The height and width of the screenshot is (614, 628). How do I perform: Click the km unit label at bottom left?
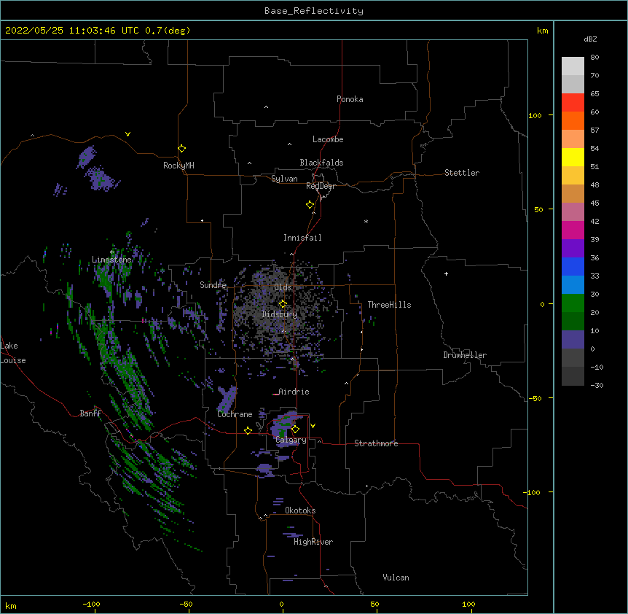(11, 605)
